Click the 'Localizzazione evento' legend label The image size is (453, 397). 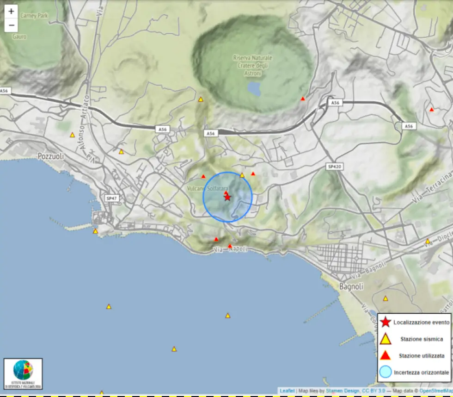[x=422, y=323]
